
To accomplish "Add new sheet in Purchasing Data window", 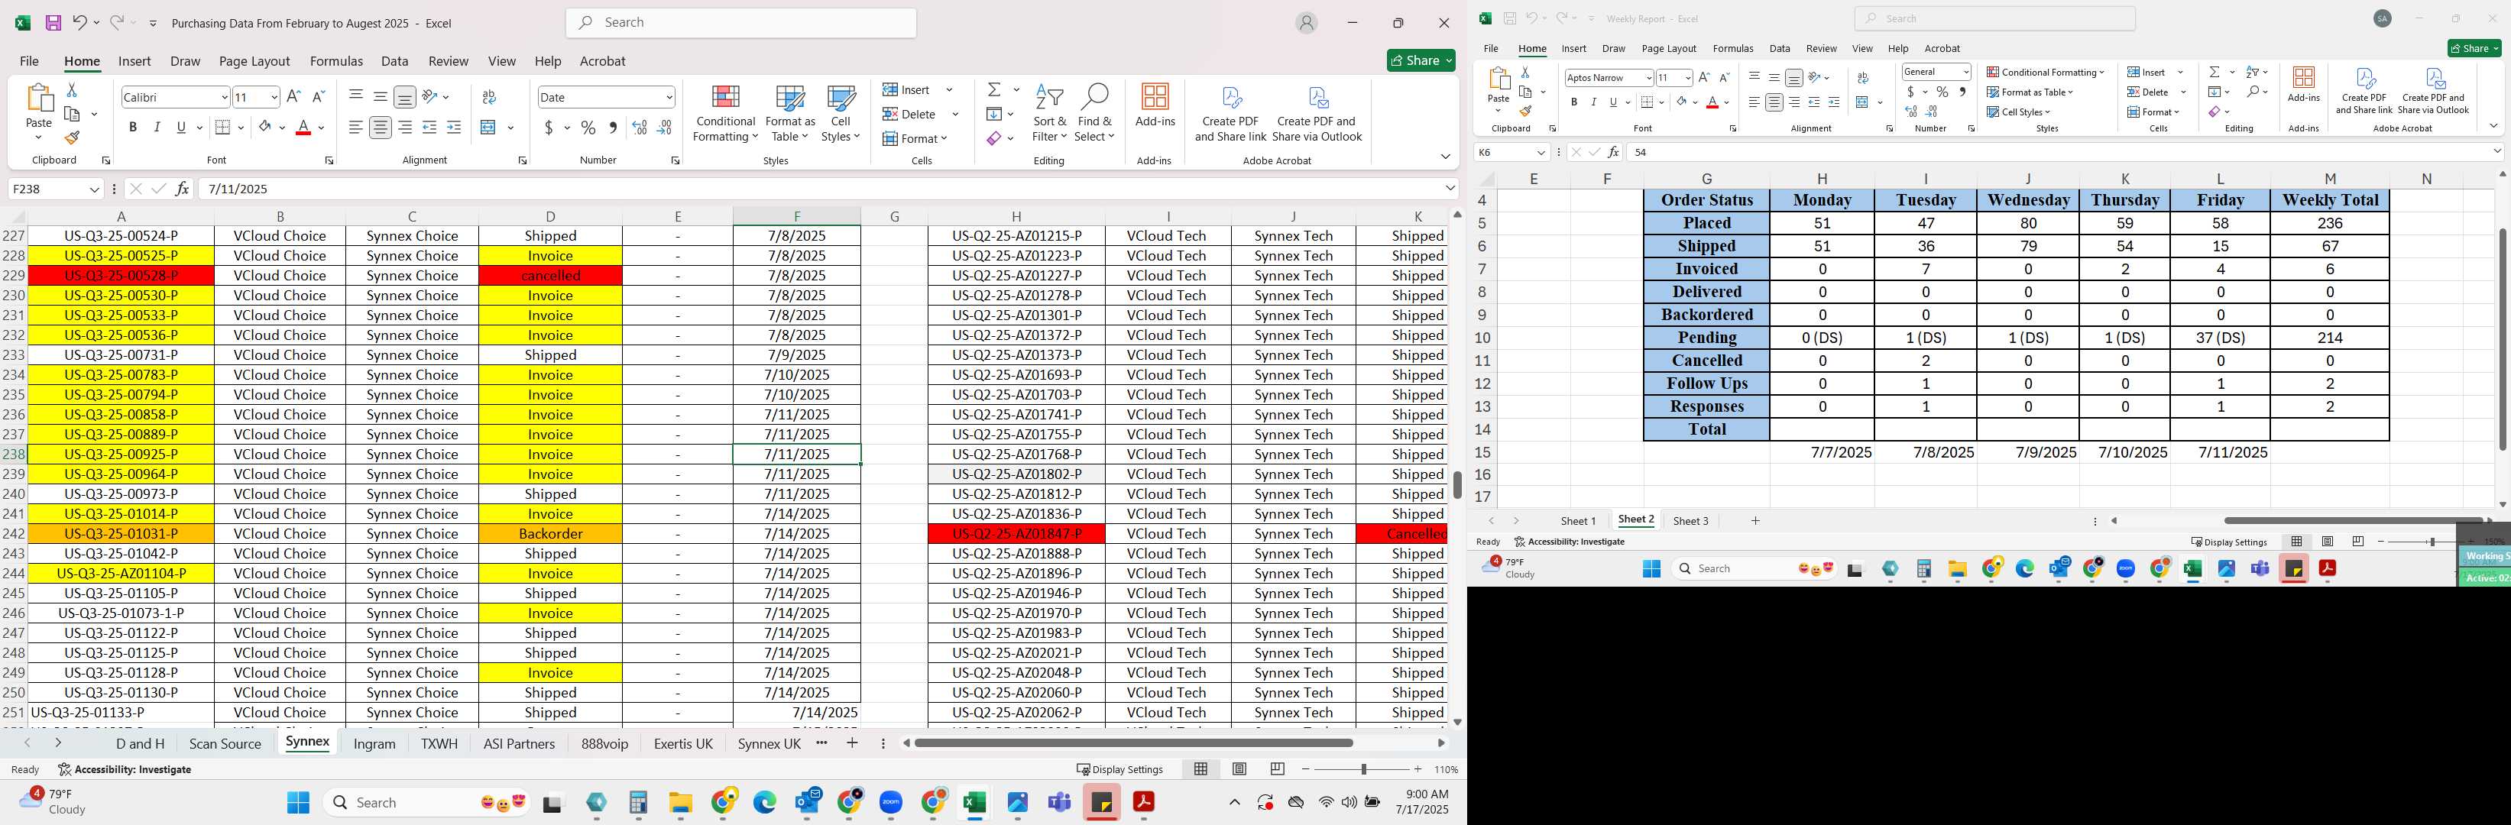I will (852, 743).
